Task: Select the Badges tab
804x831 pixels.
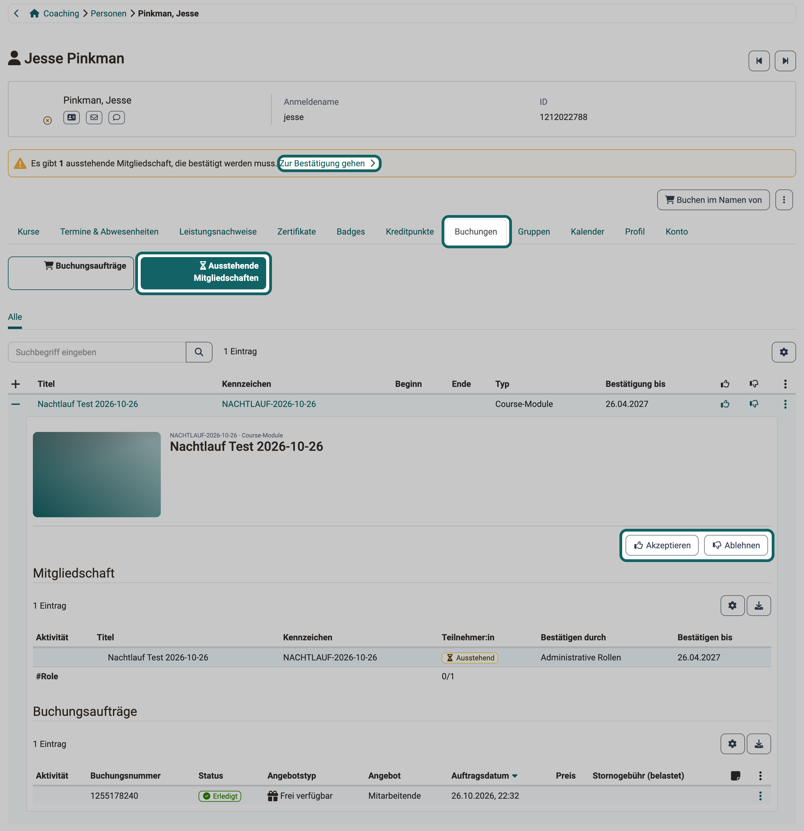Action: tap(351, 232)
